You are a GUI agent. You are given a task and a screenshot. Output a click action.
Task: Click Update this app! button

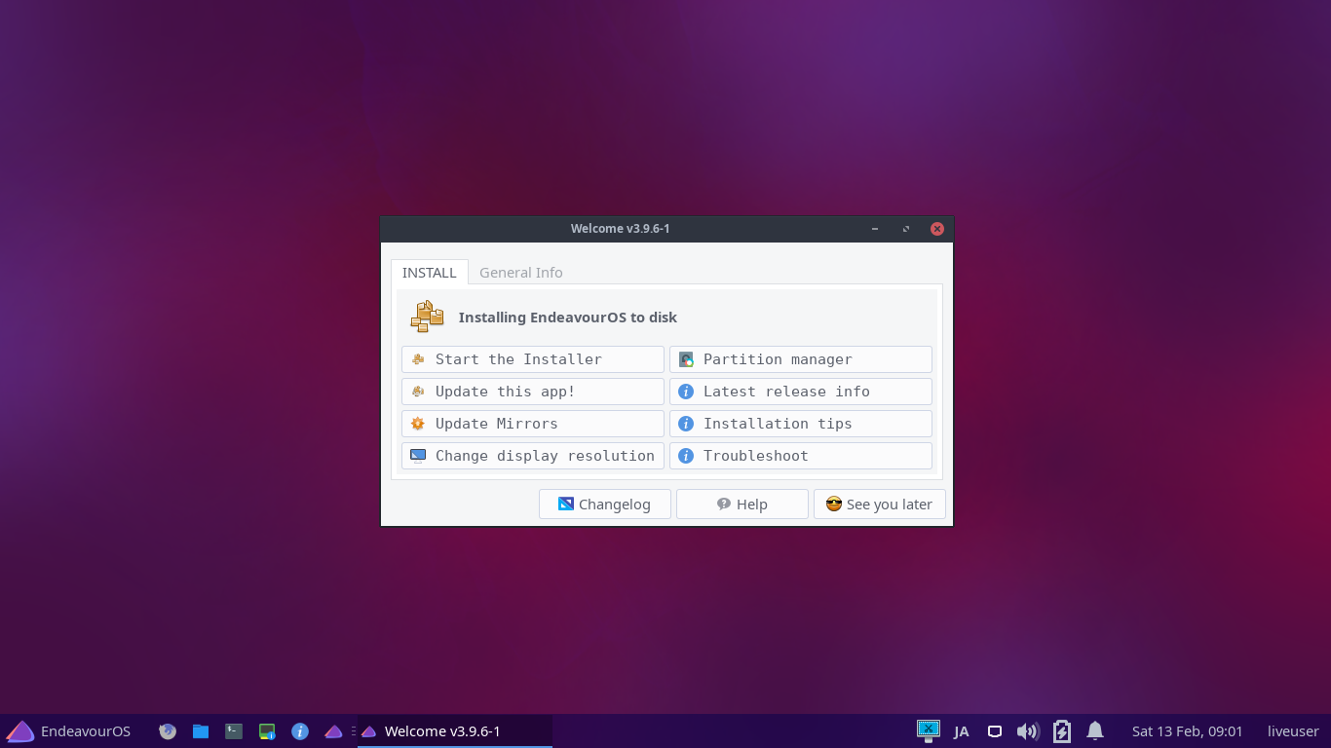tap(532, 392)
